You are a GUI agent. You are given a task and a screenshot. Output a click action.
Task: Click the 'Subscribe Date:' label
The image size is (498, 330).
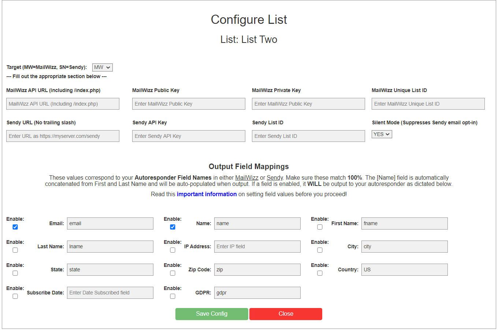click(45, 293)
